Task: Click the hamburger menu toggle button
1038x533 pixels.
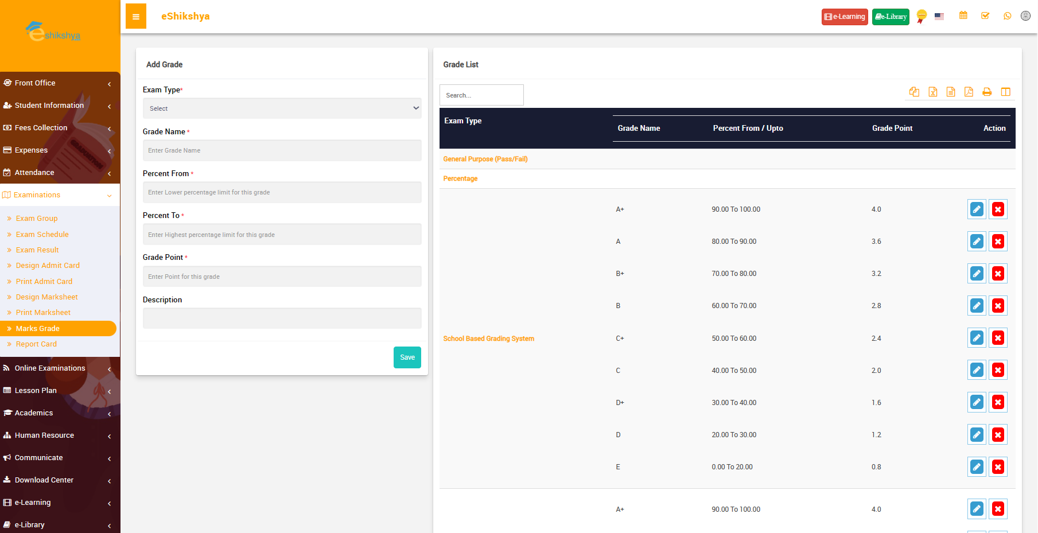Action: click(x=136, y=17)
